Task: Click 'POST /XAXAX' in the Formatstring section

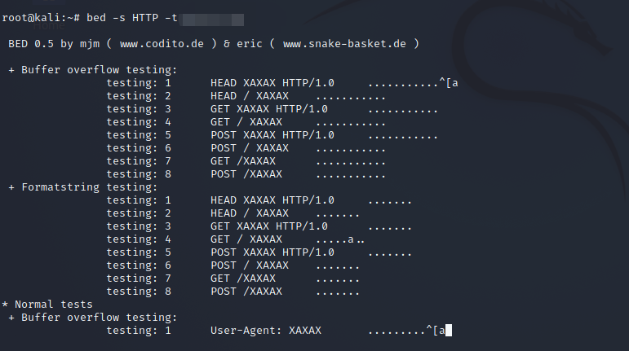Action: pos(246,292)
